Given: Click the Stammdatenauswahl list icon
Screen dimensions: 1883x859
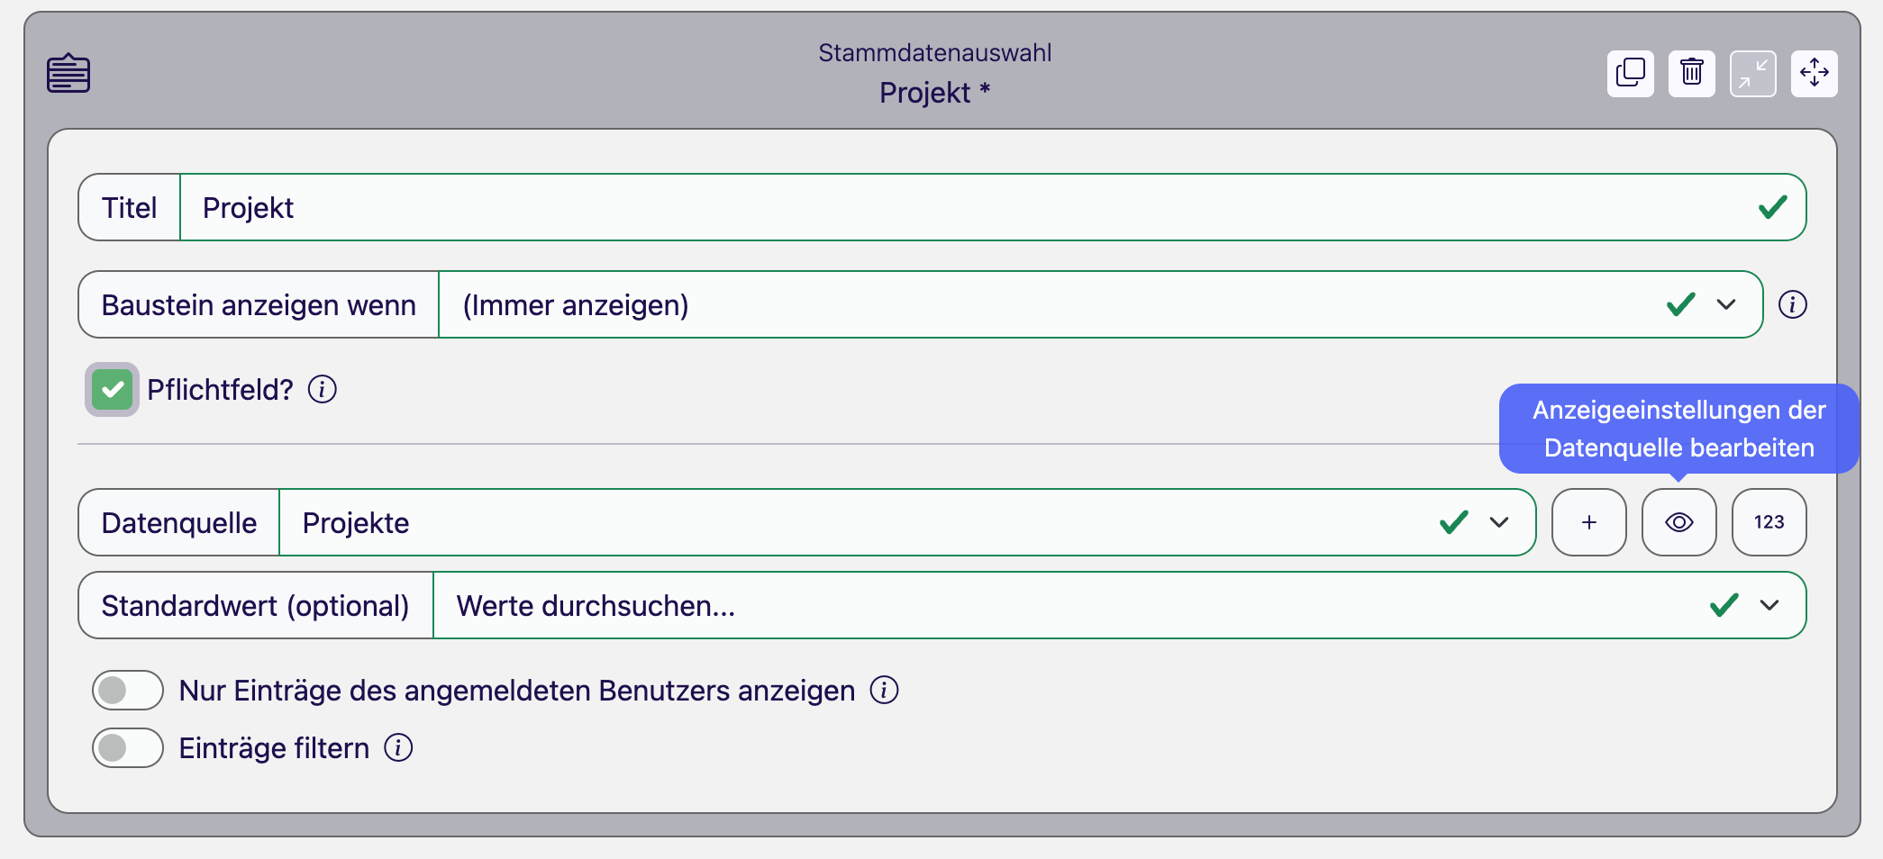Looking at the screenshot, I should coord(68,73).
